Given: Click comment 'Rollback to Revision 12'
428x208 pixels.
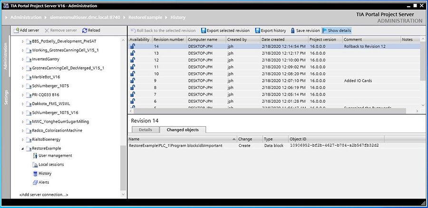Looking at the screenshot, I should 365,46.
